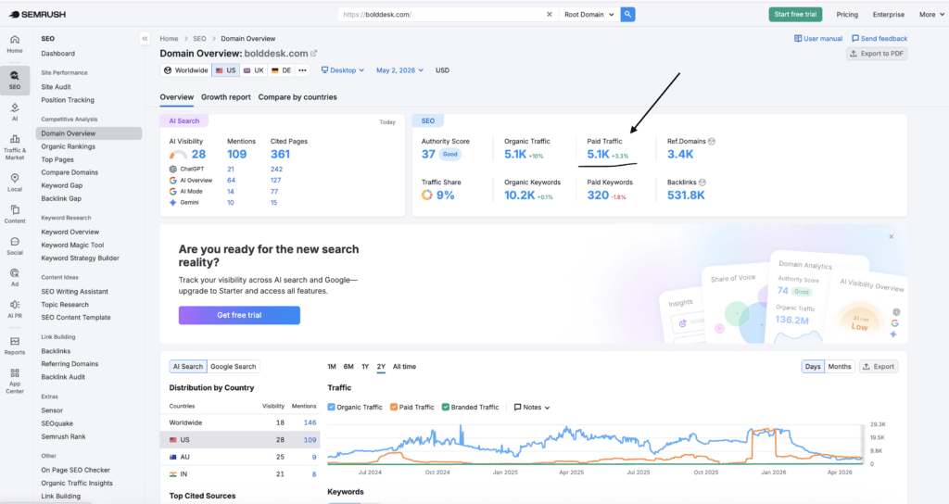Open Domain Overview in sidebar

pyautogui.click(x=89, y=133)
